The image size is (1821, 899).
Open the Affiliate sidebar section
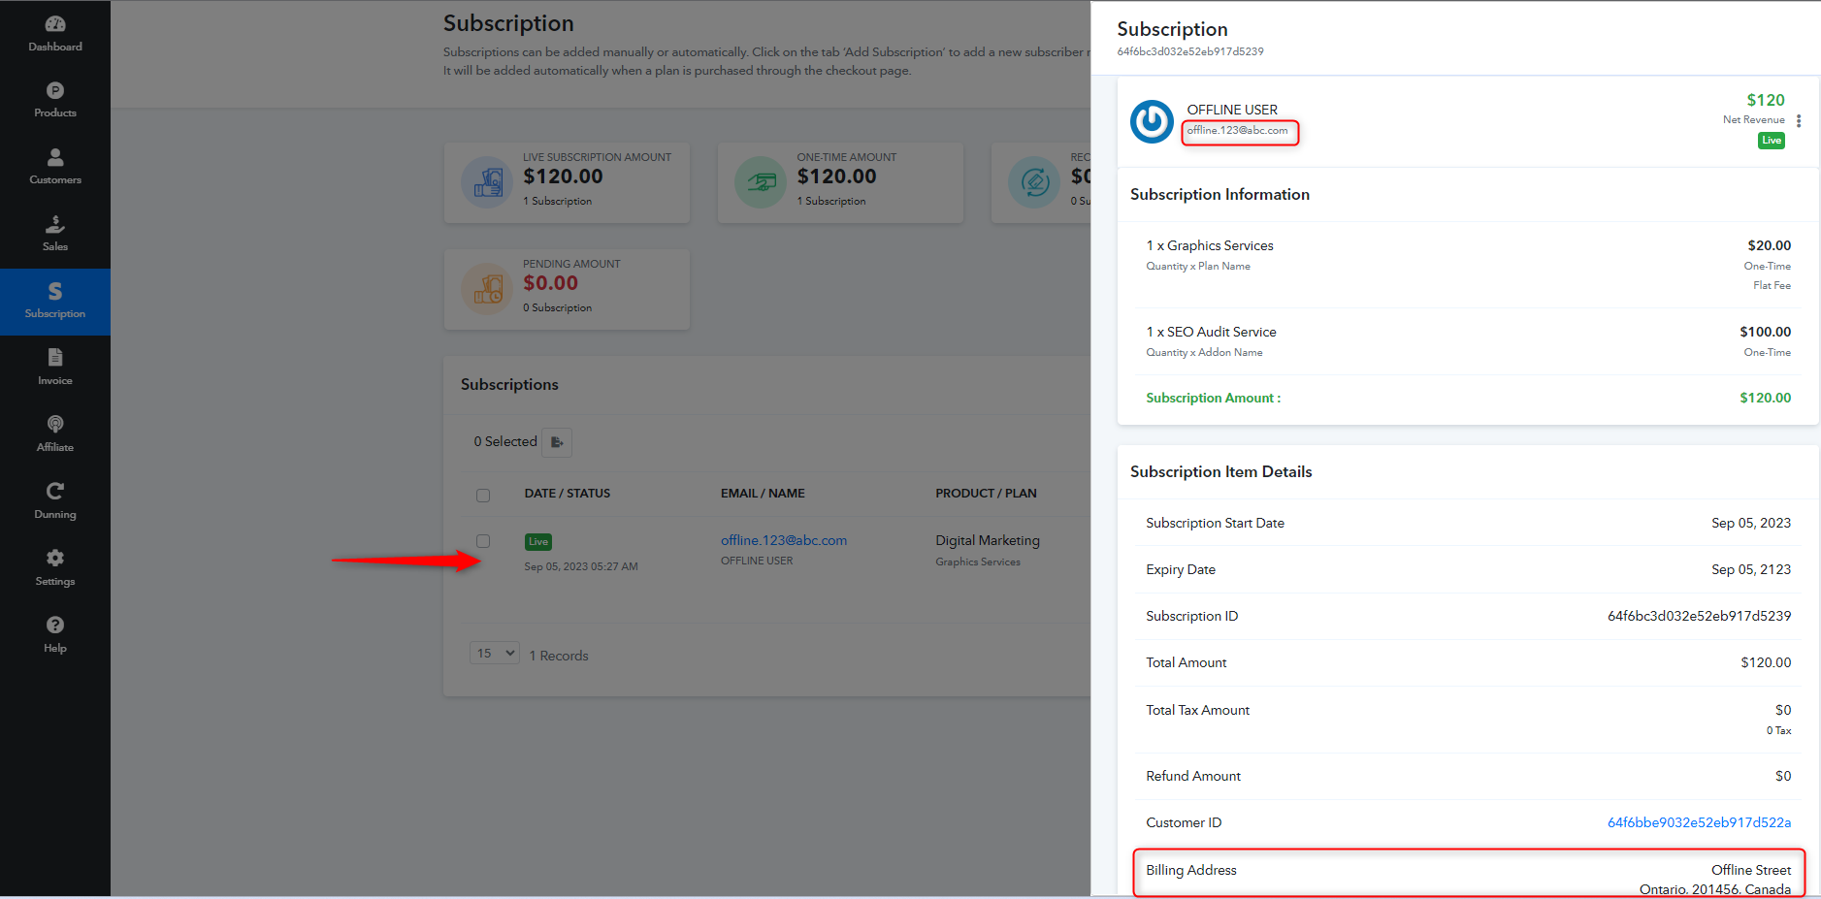click(x=55, y=434)
